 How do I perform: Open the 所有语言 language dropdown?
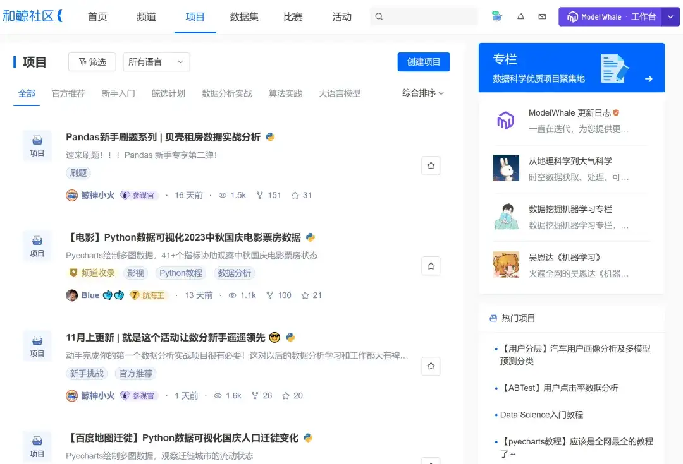[x=156, y=62]
